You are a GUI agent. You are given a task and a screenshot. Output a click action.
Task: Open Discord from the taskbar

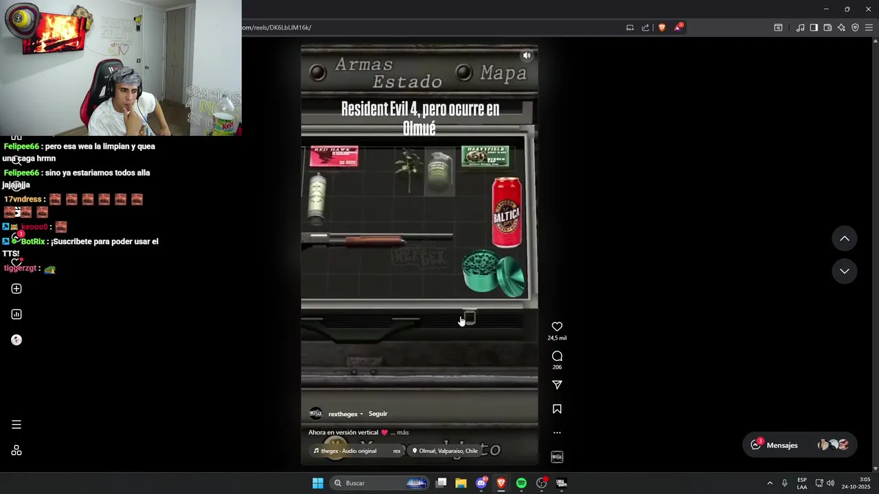click(481, 483)
